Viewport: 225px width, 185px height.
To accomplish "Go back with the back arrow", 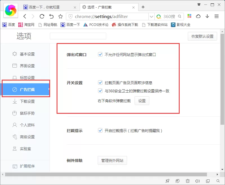I will click(x=25, y=16).
